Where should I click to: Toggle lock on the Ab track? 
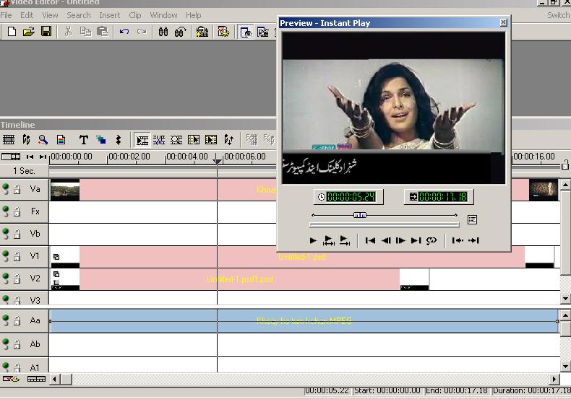click(17, 344)
